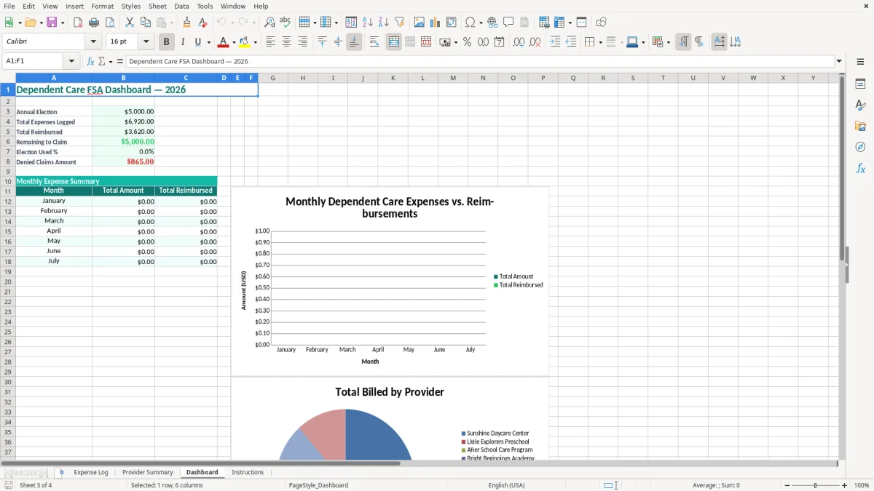Open the font size dropdown

point(146,42)
